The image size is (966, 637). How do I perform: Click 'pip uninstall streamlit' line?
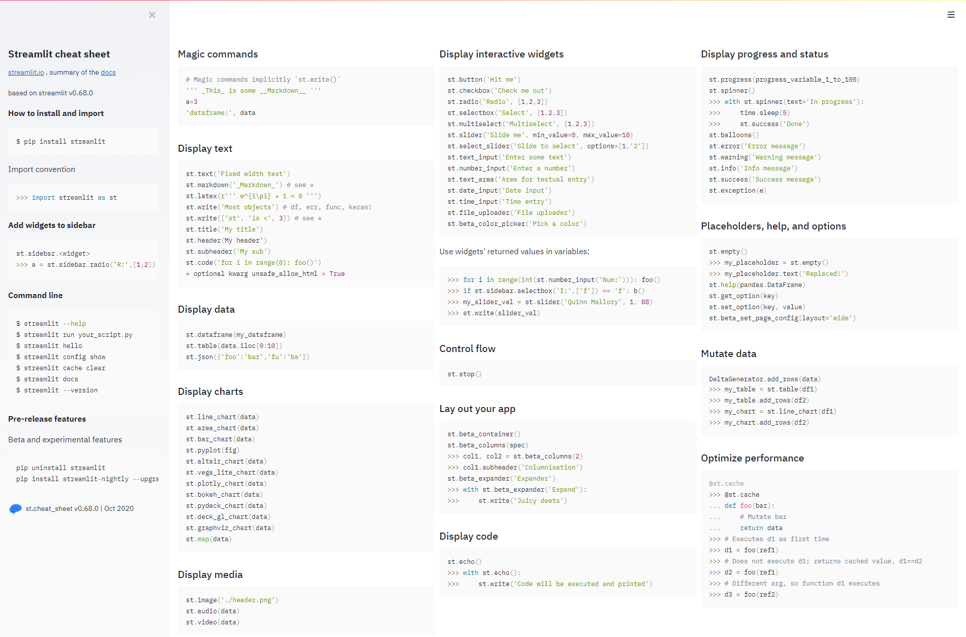(61, 468)
